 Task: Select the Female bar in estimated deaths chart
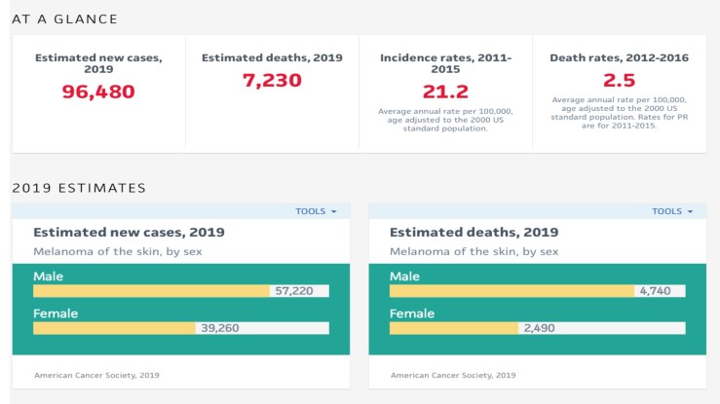tap(454, 328)
